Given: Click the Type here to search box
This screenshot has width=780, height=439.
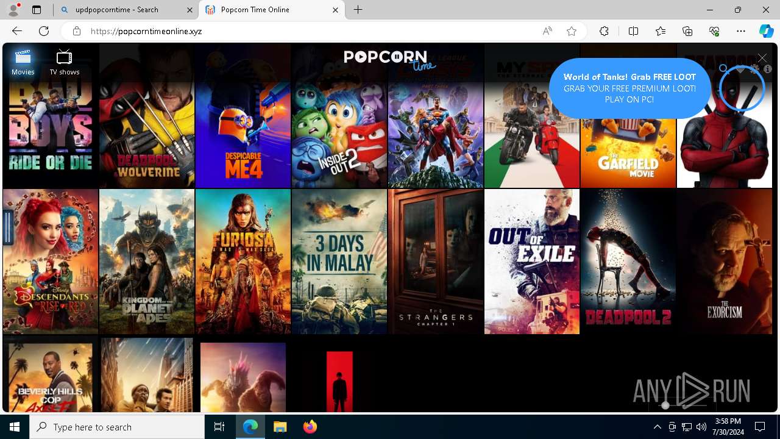Looking at the screenshot, I should pos(117,427).
